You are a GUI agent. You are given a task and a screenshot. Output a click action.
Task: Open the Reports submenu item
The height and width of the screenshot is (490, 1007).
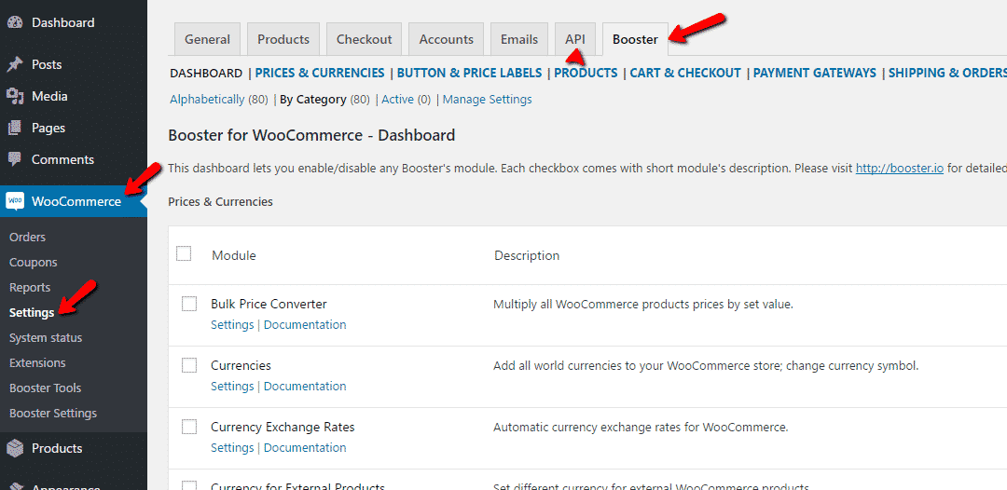(x=30, y=287)
